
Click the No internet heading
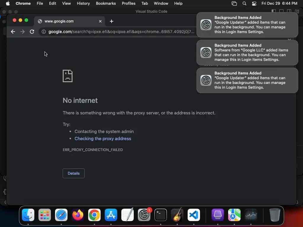click(80, 100)
